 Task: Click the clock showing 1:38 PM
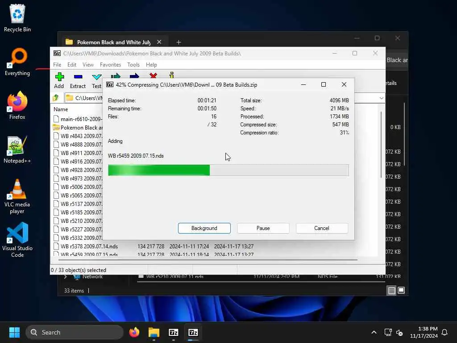pyautogui.click(x=424, y=332)
